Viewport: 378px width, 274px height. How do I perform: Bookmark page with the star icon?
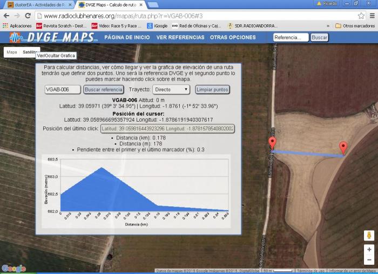(361, 16)
